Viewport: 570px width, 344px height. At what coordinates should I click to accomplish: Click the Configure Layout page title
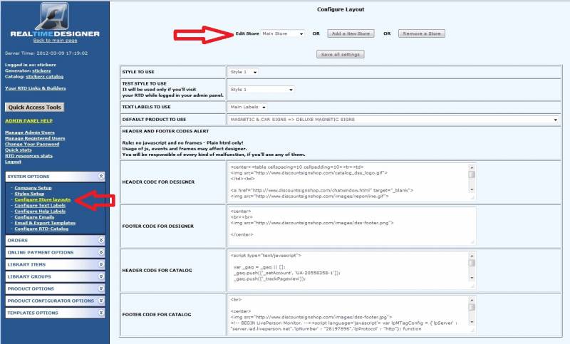(x=341, y=9)
